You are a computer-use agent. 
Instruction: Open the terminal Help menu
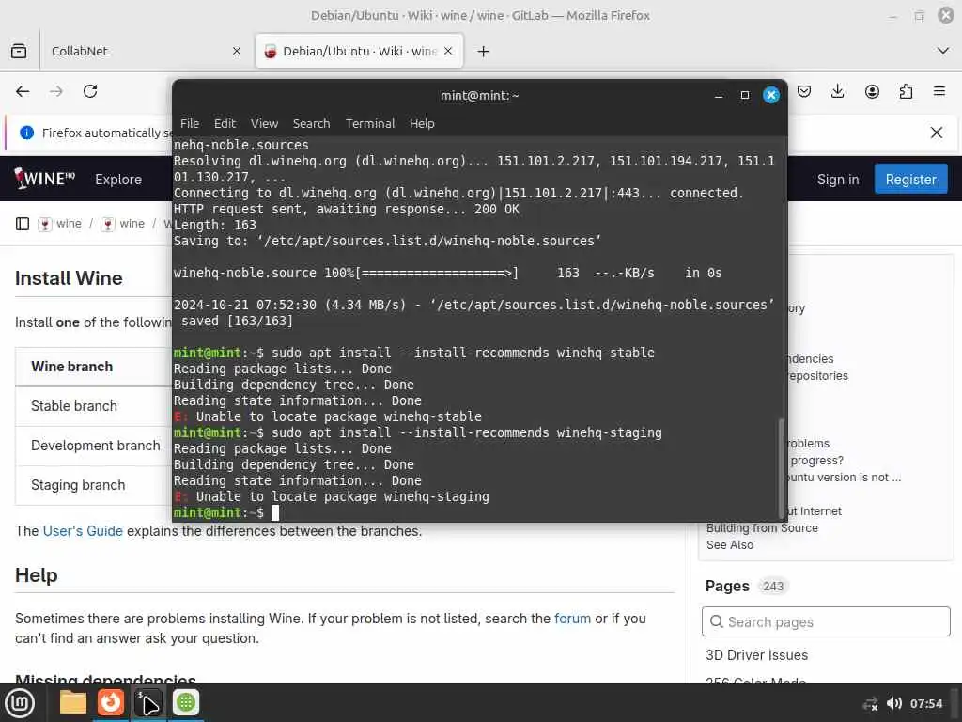pyautogui.click(x=422, y=123)
